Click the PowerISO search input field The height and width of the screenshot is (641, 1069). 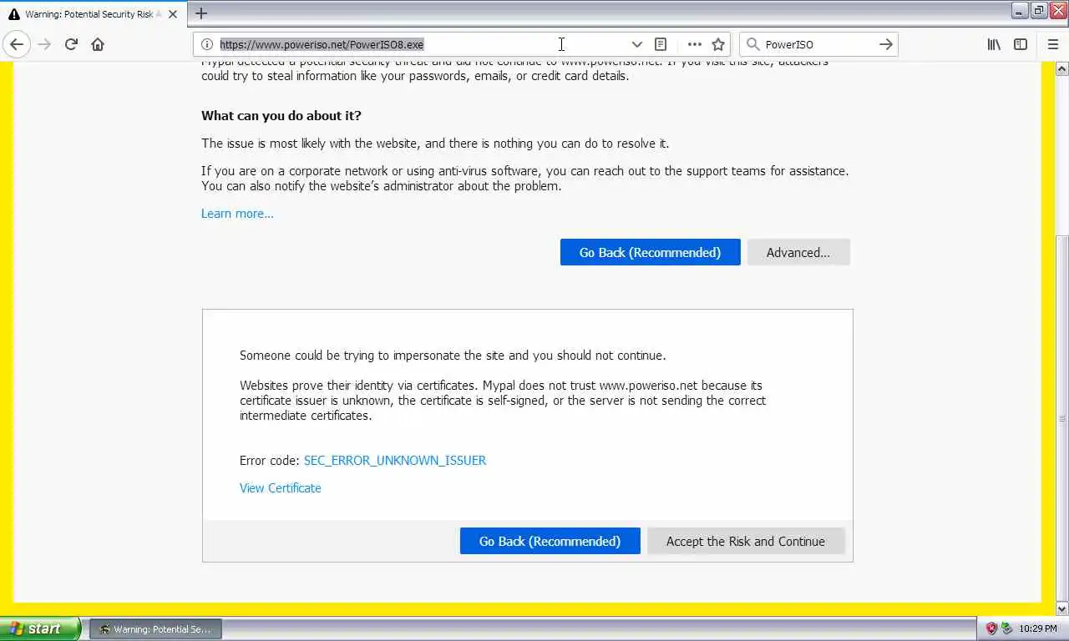(818, 44)
